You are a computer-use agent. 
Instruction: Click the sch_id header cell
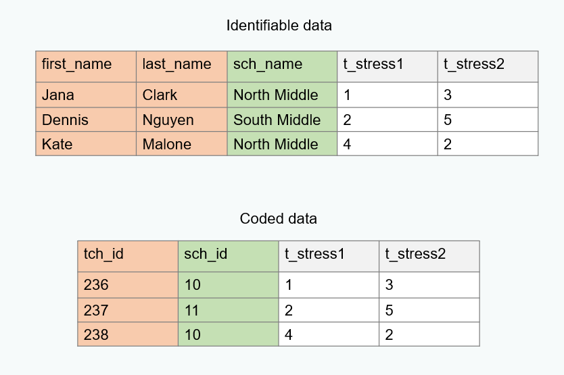click(228, 255)
